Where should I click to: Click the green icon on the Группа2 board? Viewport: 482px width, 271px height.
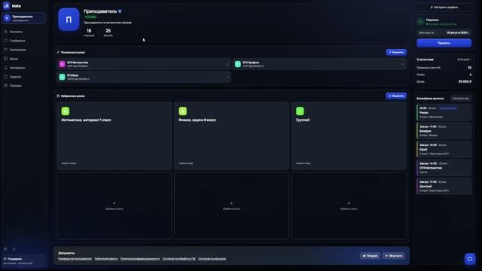pyautogui.click(x=300, y=111)
